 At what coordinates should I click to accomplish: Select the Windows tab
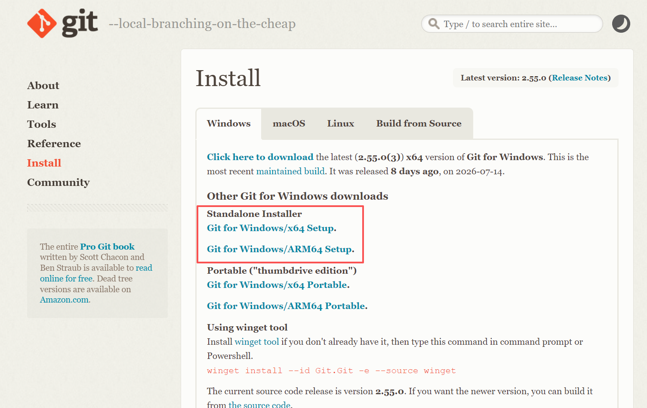[x=228, y=124]
